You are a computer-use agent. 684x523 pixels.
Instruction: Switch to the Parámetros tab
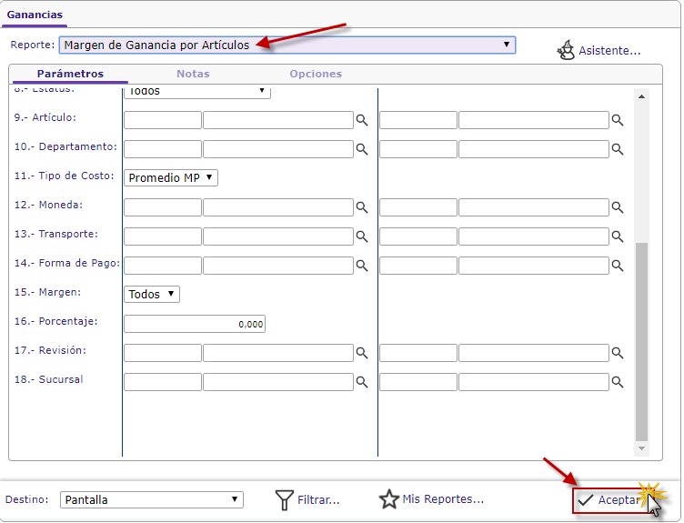point(70,74)
